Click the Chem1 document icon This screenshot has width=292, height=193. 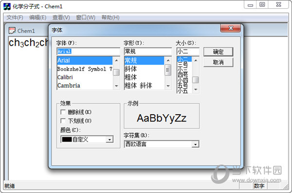pos(12,31)
